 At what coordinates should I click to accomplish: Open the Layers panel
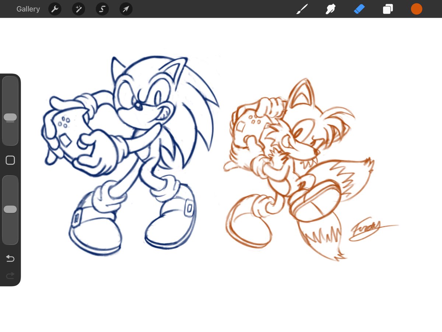pos(388,9)
